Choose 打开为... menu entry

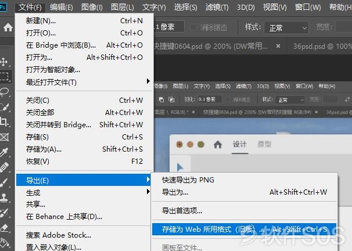84,58
